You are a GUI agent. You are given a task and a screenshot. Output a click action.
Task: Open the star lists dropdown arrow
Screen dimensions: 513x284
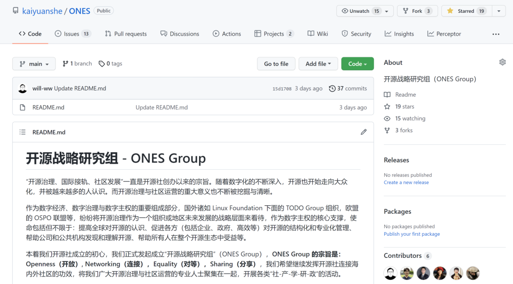point(499,11)
